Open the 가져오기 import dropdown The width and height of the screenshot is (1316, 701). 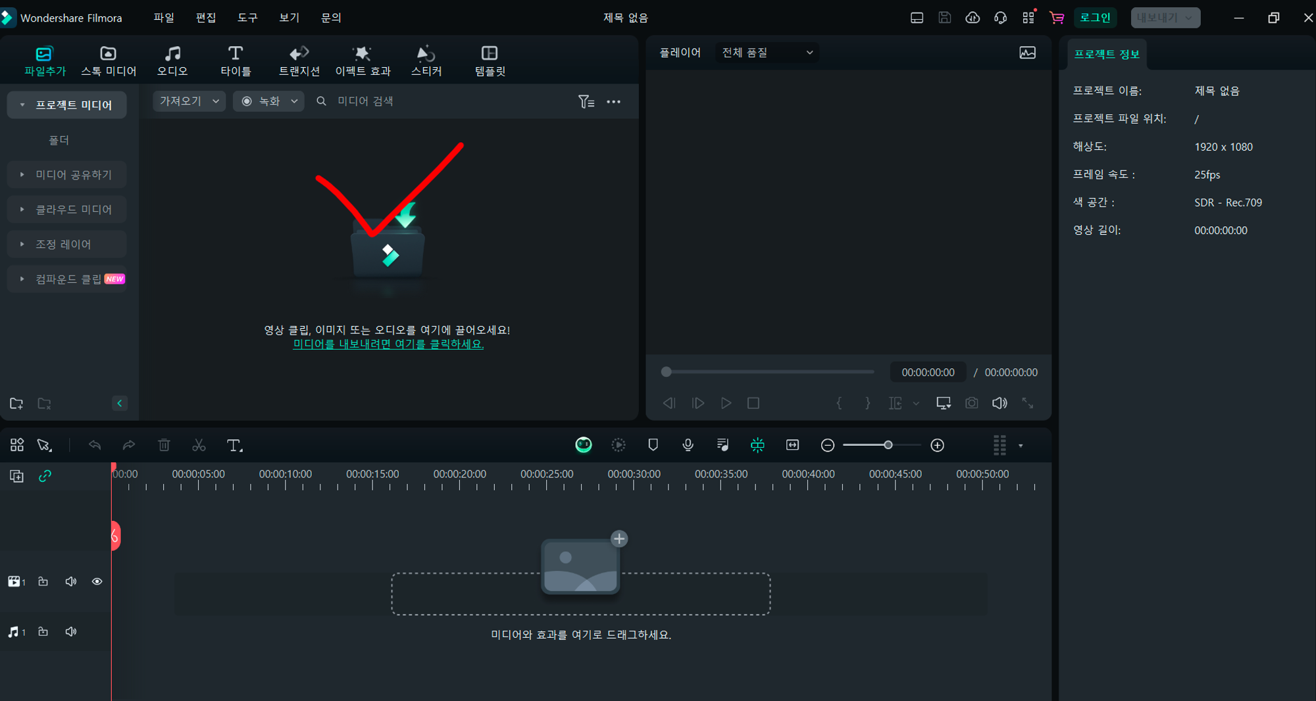pyautogui.click(x=190, y=101)
